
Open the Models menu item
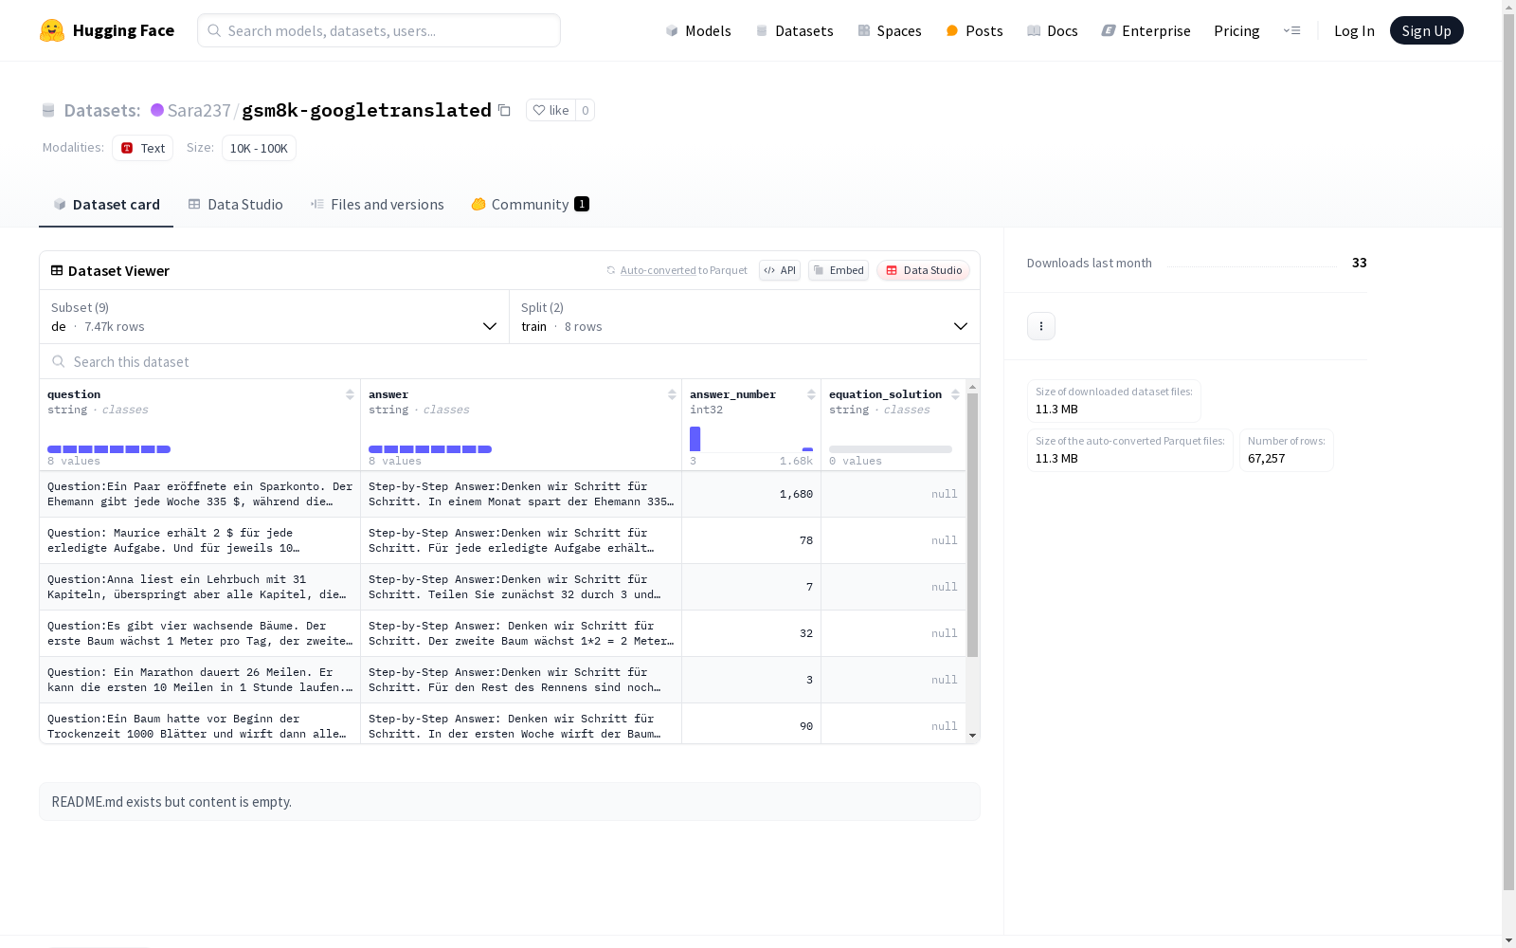698,30
